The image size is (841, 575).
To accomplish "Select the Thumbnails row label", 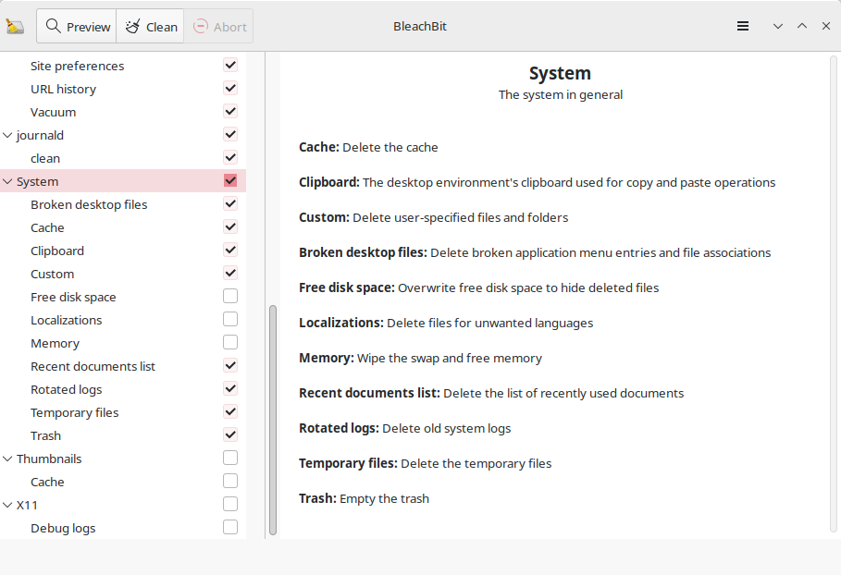I will point(49,459).
